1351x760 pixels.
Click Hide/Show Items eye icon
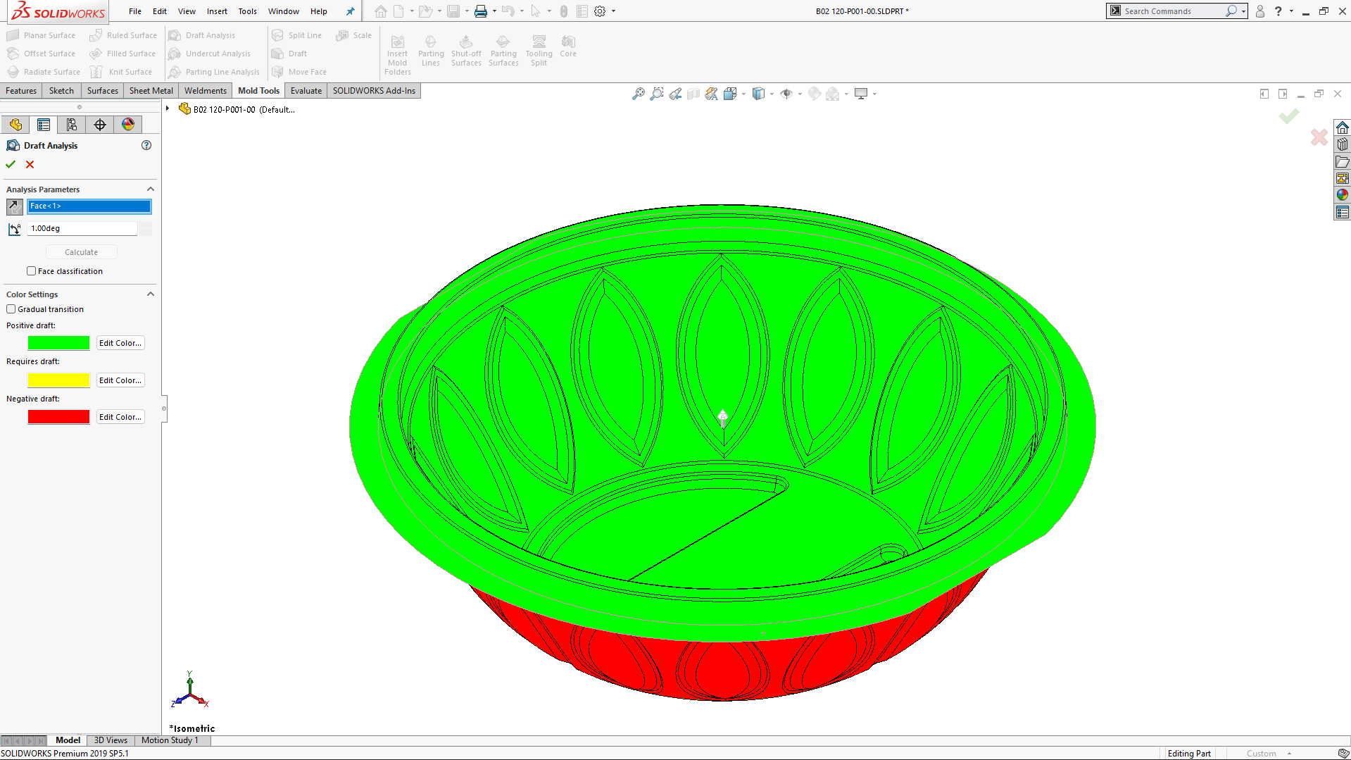(x=786, y=94)
